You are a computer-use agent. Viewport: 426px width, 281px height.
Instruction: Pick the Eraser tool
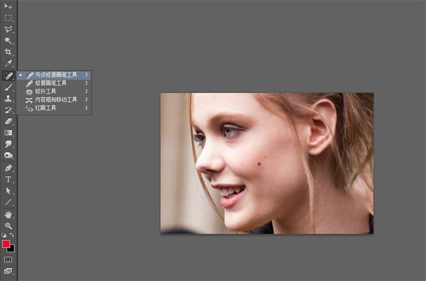tap(8, 121)
